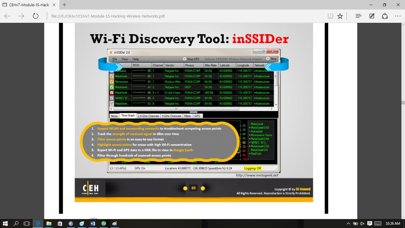This screenshot has width=405, height=228.
Task: Toggle checkbox for !@#$% network row
Action: [111, 98]
